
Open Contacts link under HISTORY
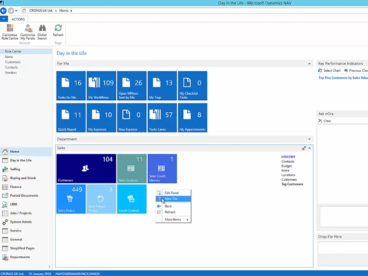(288, 161)
